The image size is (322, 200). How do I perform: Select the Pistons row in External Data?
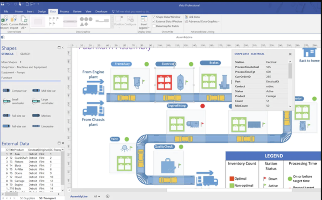coord(31,162)
